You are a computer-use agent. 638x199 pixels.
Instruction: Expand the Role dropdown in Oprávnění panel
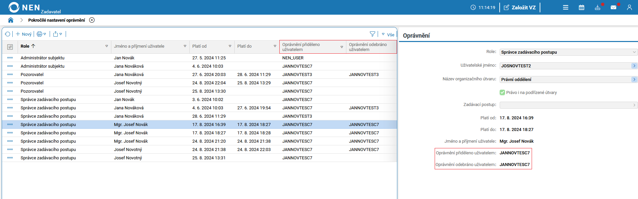pyautogui.click(x=634, y=52)
